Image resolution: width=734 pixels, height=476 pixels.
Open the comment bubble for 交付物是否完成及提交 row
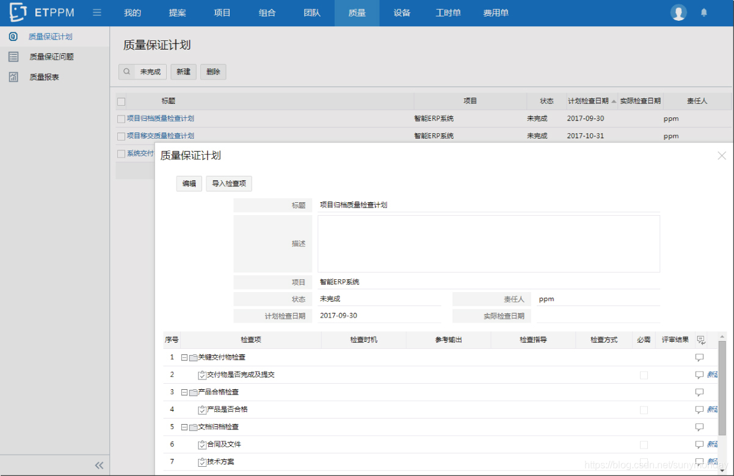click(700, 375)
